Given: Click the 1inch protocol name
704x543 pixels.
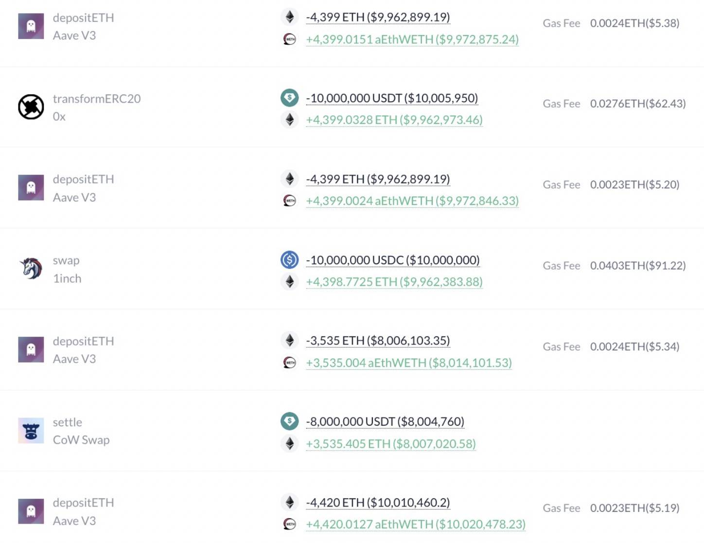Looking at the screenshot, I should pyautogui.click(x=67, y=278).
